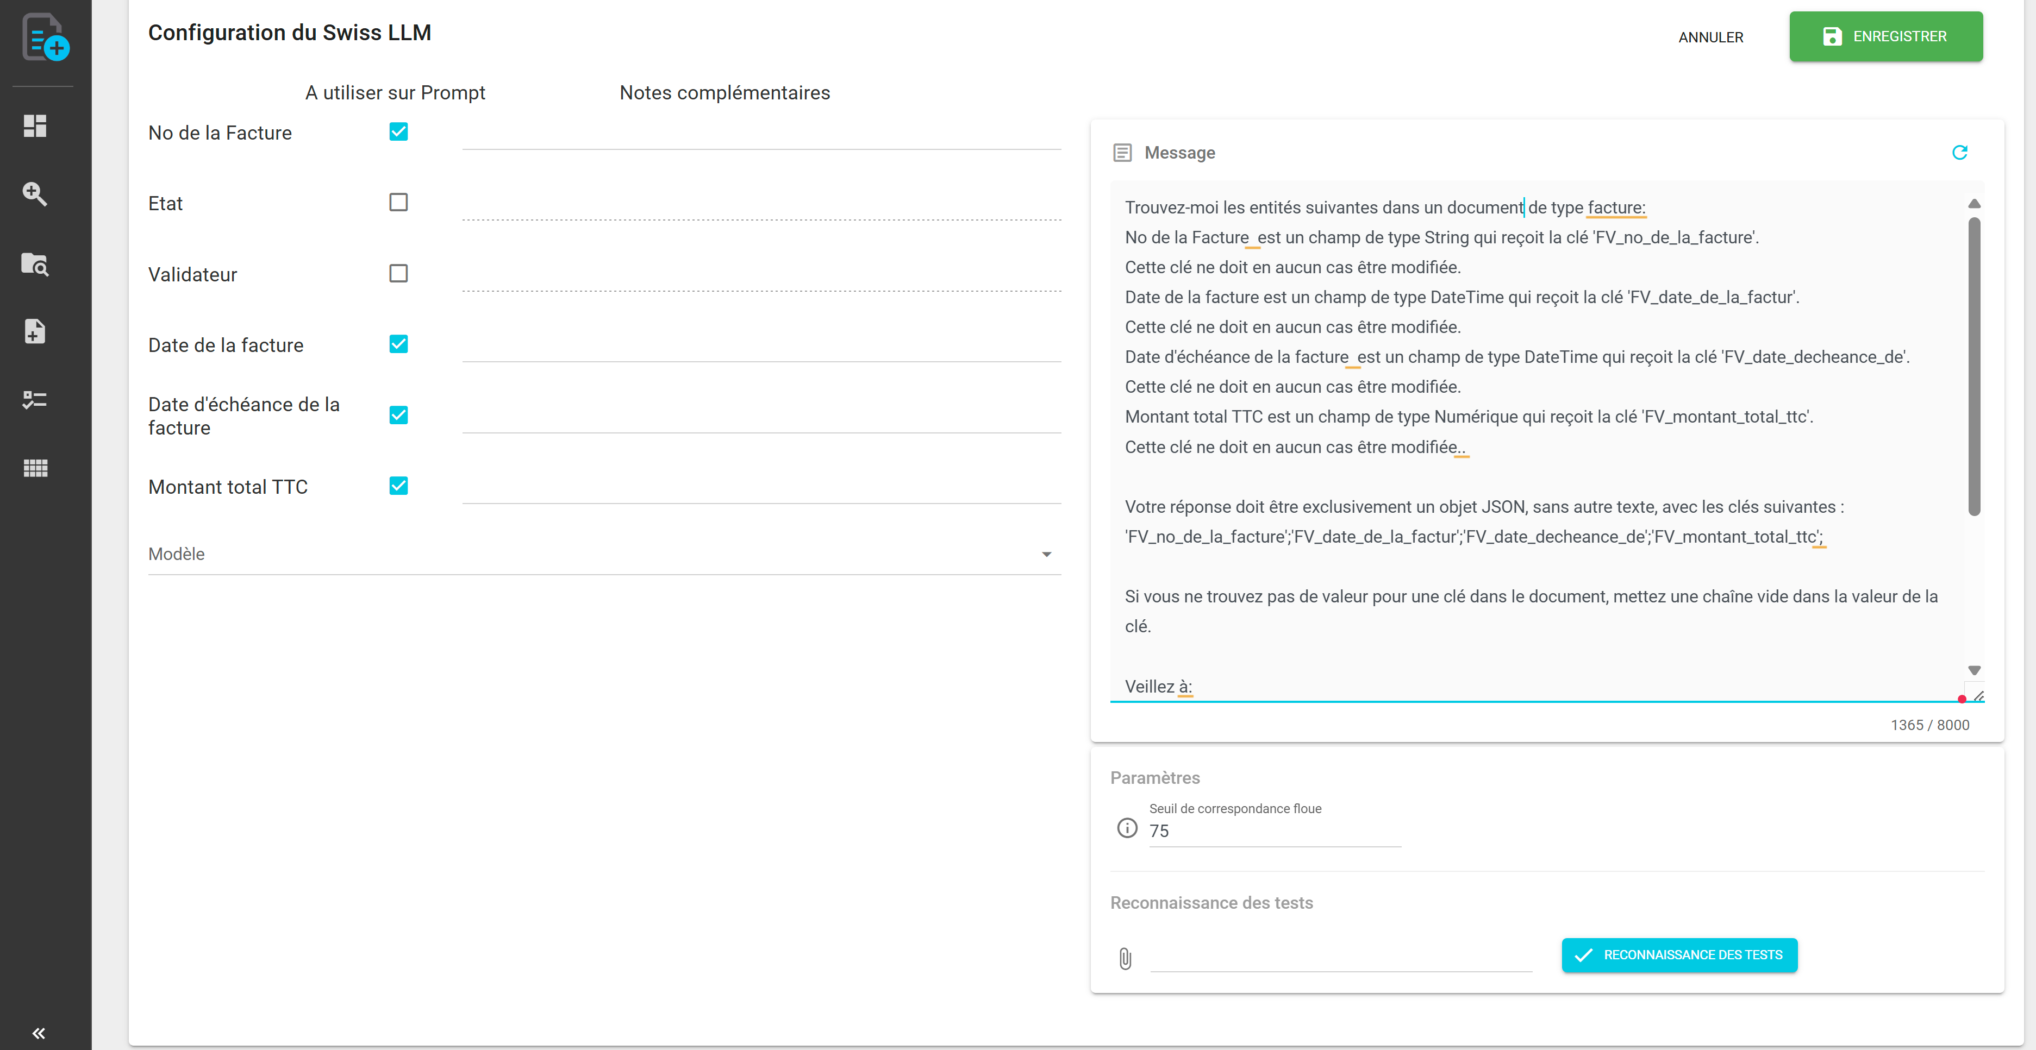Enable the Etat checkbox
Screen dimensions: 2036x1050
tap(398, 202)
